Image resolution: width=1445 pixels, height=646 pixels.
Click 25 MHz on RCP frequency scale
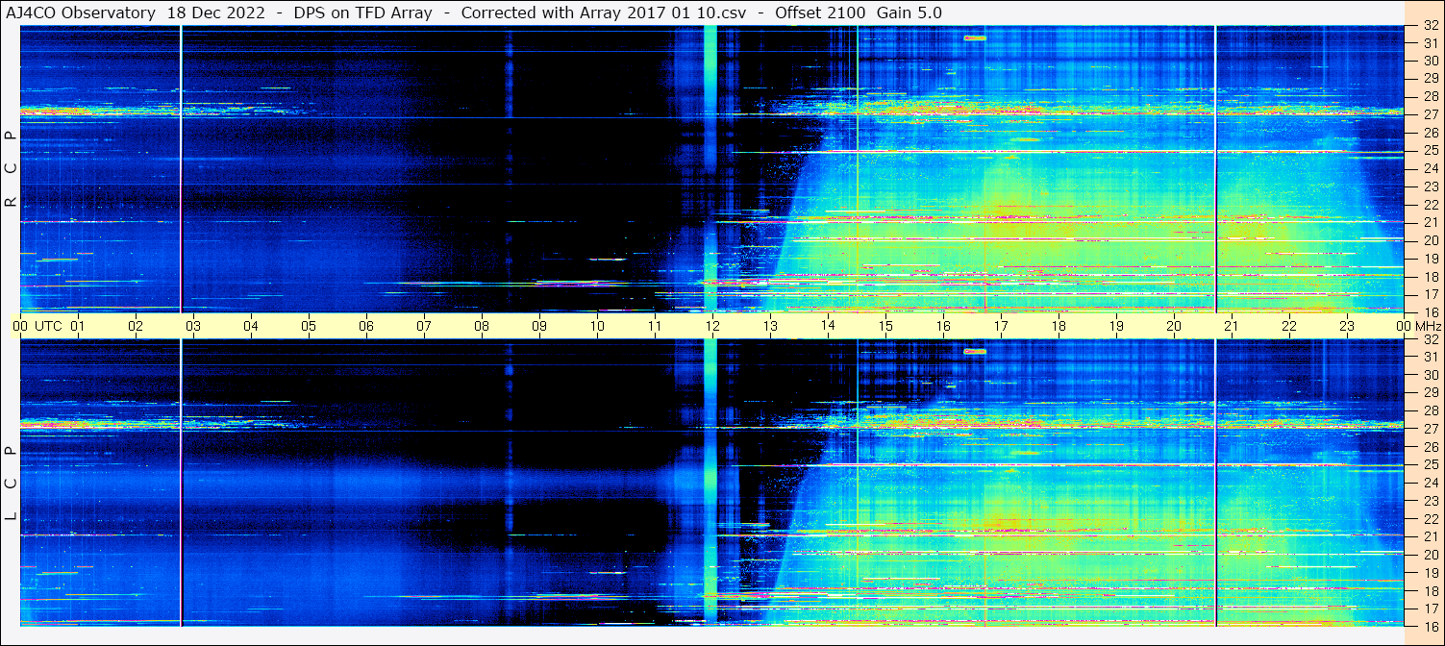point(1430,150)
